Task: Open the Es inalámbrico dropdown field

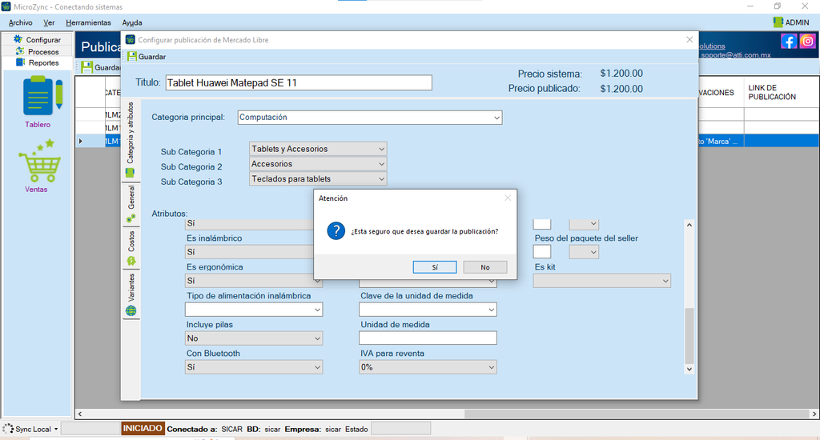Action: (250, 252)
